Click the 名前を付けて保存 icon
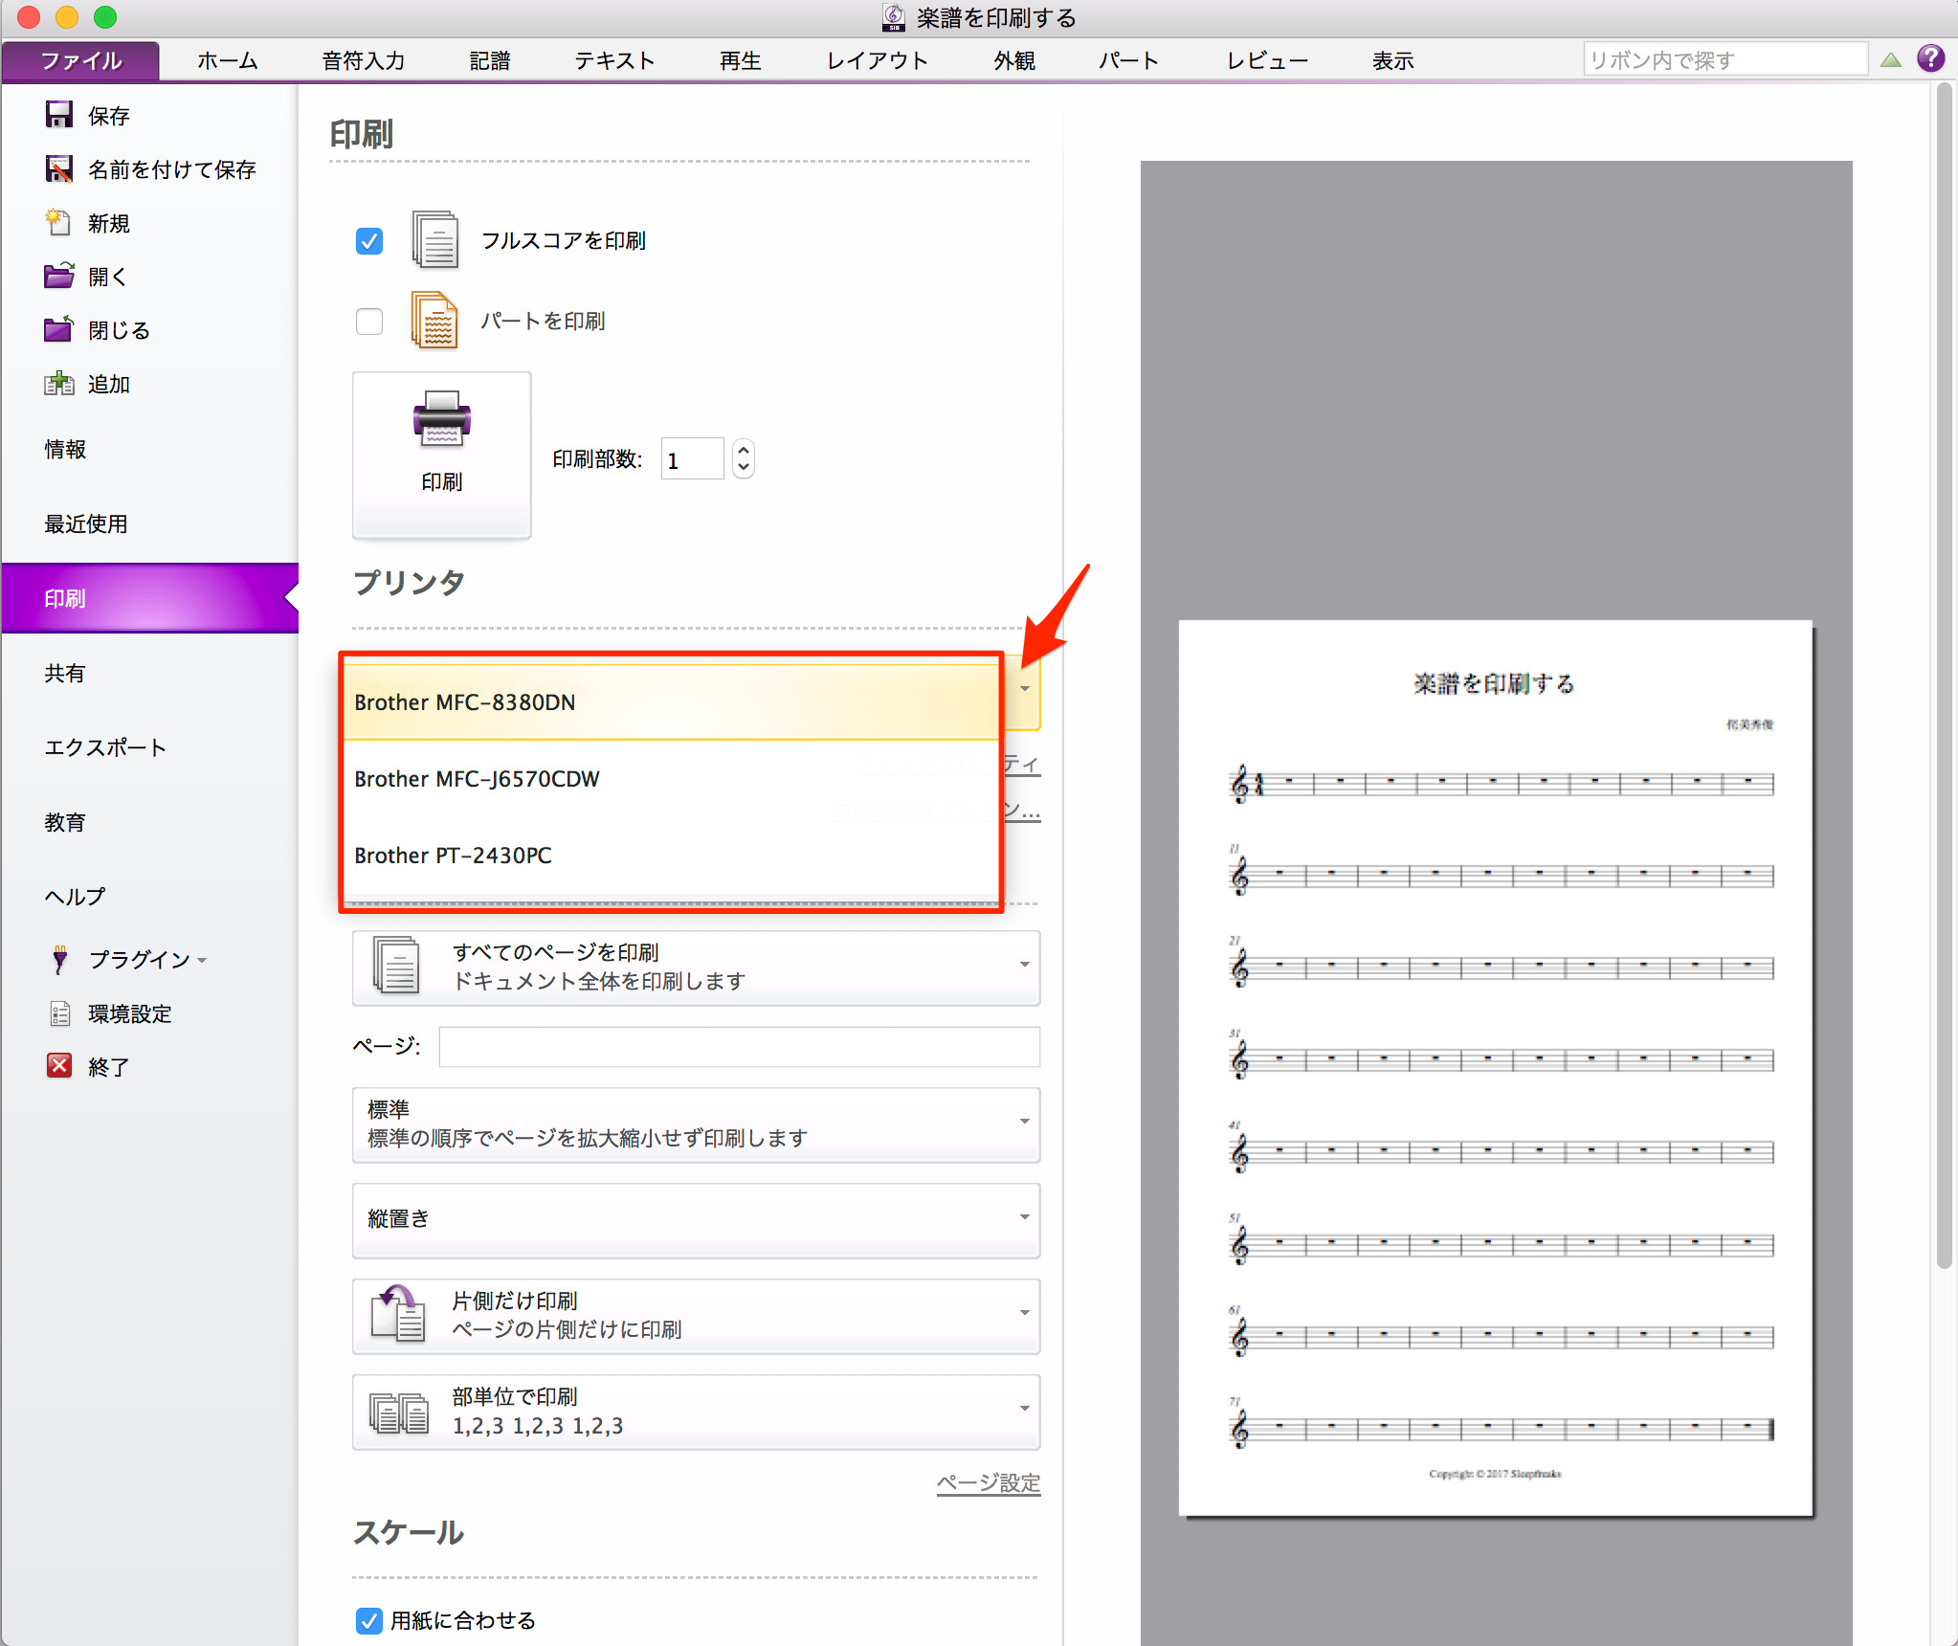1958x1646 pixels. pos(59,168)
